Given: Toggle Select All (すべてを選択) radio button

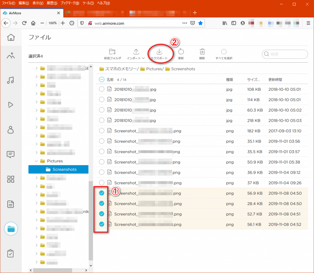Looking at the screenshot, I should pyautogui.click(x=224, y=52).
